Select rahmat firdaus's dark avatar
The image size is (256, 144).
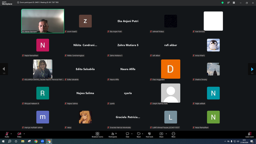click(x=171, y=21)
